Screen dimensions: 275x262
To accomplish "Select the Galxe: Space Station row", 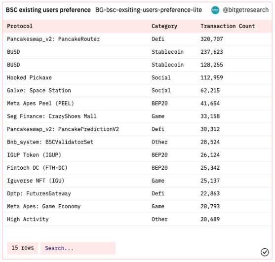I will click(137, 91).
